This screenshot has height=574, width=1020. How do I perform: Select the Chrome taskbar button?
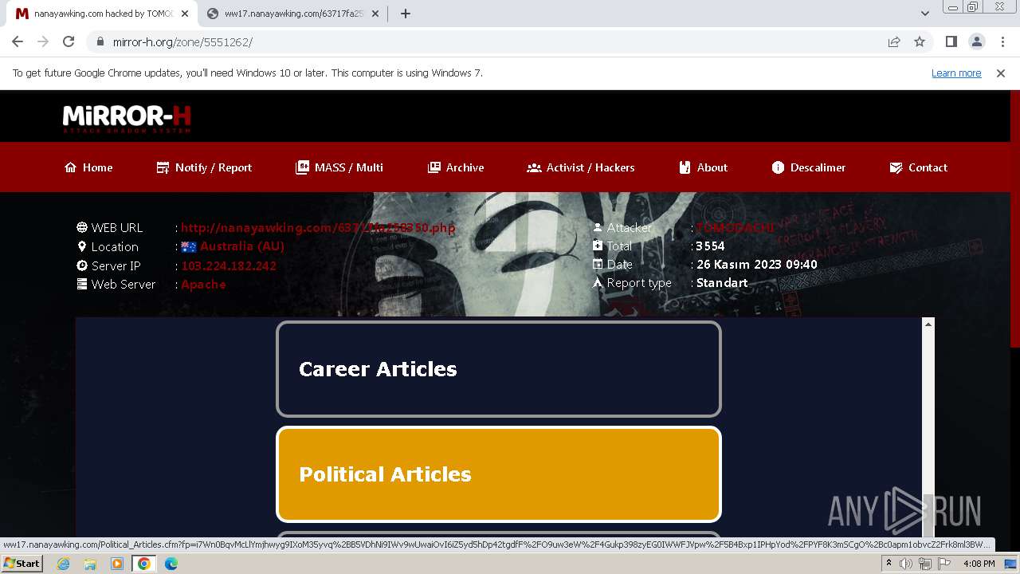pos(144,564)
